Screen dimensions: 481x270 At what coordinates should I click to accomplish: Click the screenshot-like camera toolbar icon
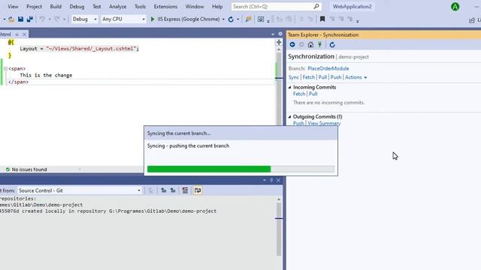point(261,19)
